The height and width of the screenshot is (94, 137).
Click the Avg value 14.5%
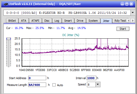point(82,28)
